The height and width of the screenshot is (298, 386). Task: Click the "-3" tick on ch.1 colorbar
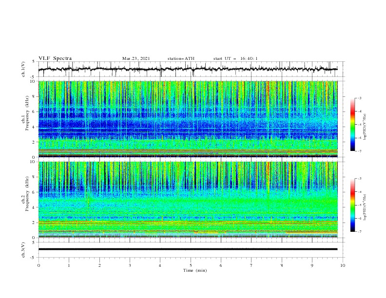pos(359,98)
